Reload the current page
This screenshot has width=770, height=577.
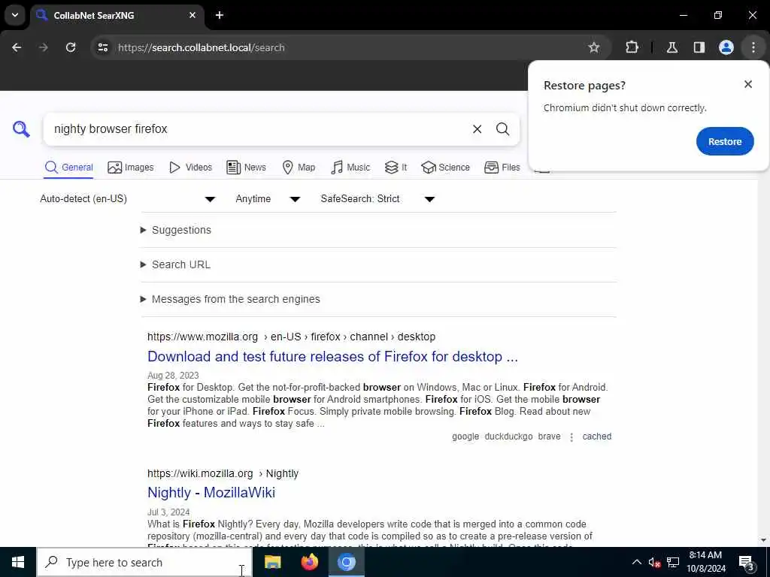pyautogui.click(x=71, y=47)
